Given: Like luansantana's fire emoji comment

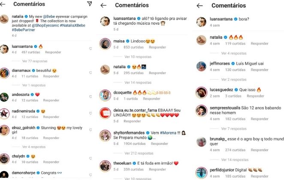Looking at the screenshot, I should [x=91, y=48].
